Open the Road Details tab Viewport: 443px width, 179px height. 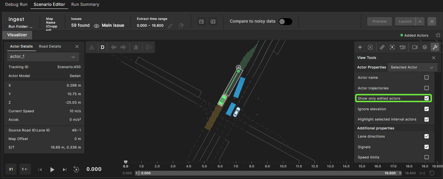[x=50, y=47]
